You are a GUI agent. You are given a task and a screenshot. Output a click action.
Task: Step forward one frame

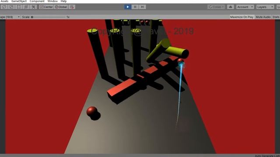pos(142,7)
